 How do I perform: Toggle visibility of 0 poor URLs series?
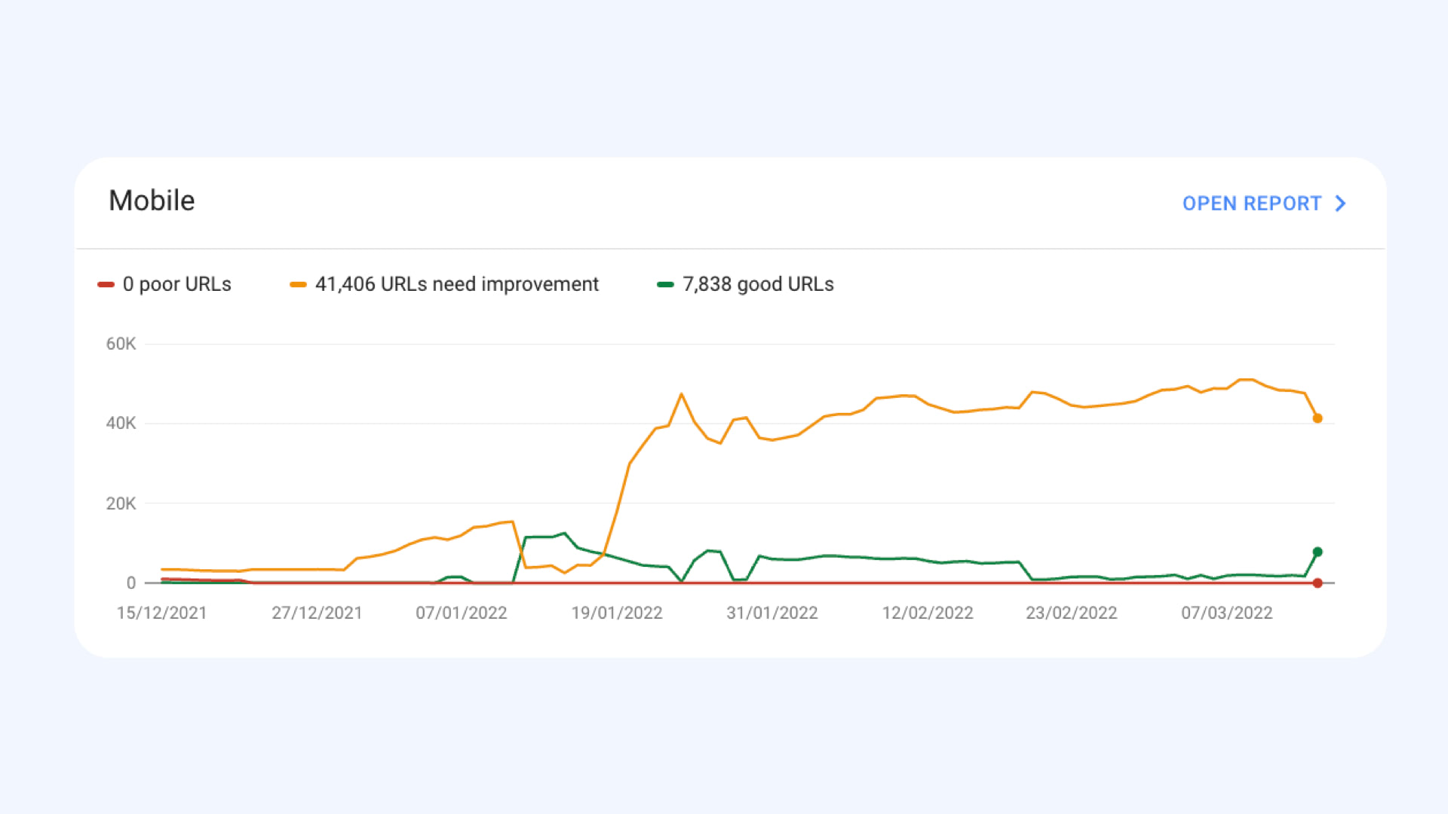tap(176, 284)
